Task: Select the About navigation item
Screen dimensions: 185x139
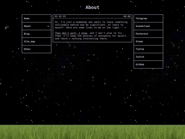Action: coord(37,26)
